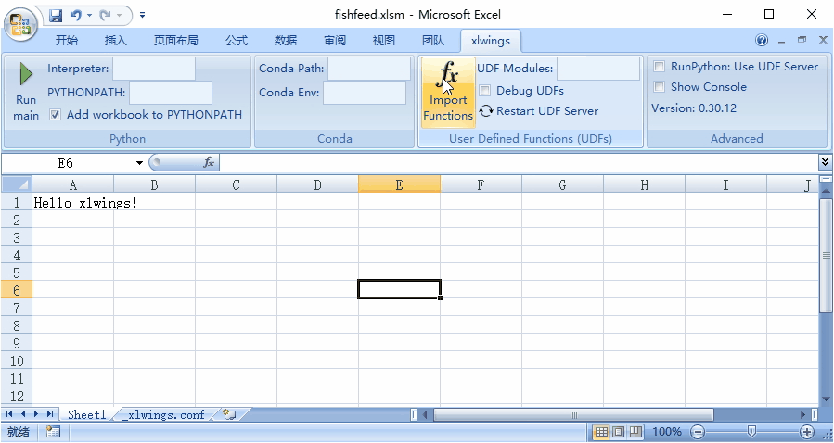Enable RunPython: Use UDF Server checkbox
Screen dimensions: 834x443
point(659,67)
